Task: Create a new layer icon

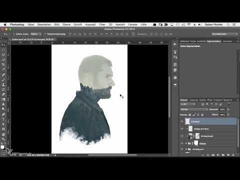Action: pyautogui.click(x=228, y=155)
